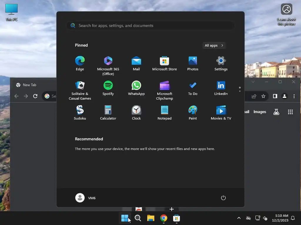
Task: Open Google Images link
Action: pos(260,112)
